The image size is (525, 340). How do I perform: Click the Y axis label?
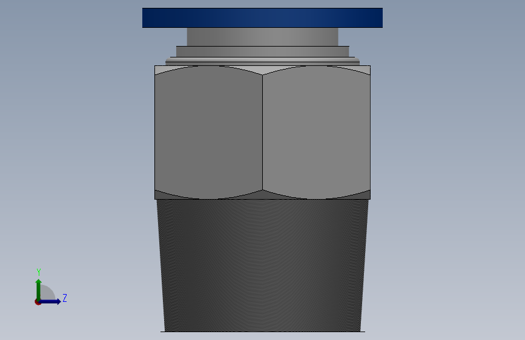[x=39, y=272]
